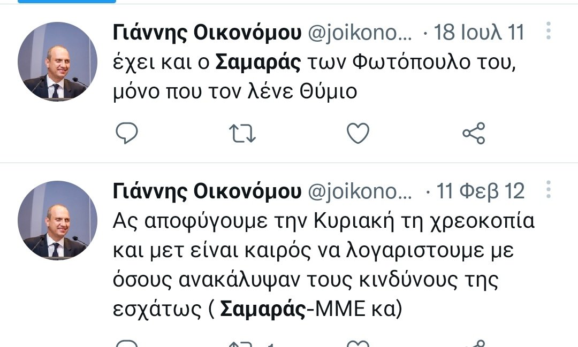578x347 pixels.
Task: Tap bold Σαμαράς before "-ΜΜΕ κα"
Action: 263,309
